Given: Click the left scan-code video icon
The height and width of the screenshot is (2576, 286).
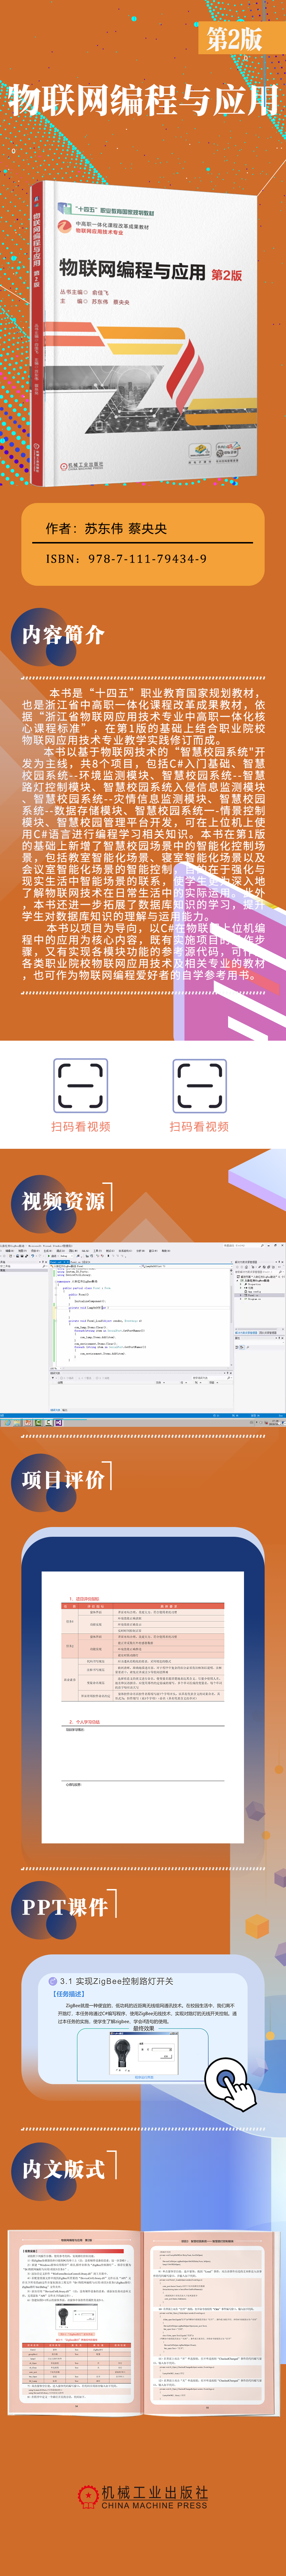Looking at the screenshot, I should pyautogui.click(x=81, y=1086).
